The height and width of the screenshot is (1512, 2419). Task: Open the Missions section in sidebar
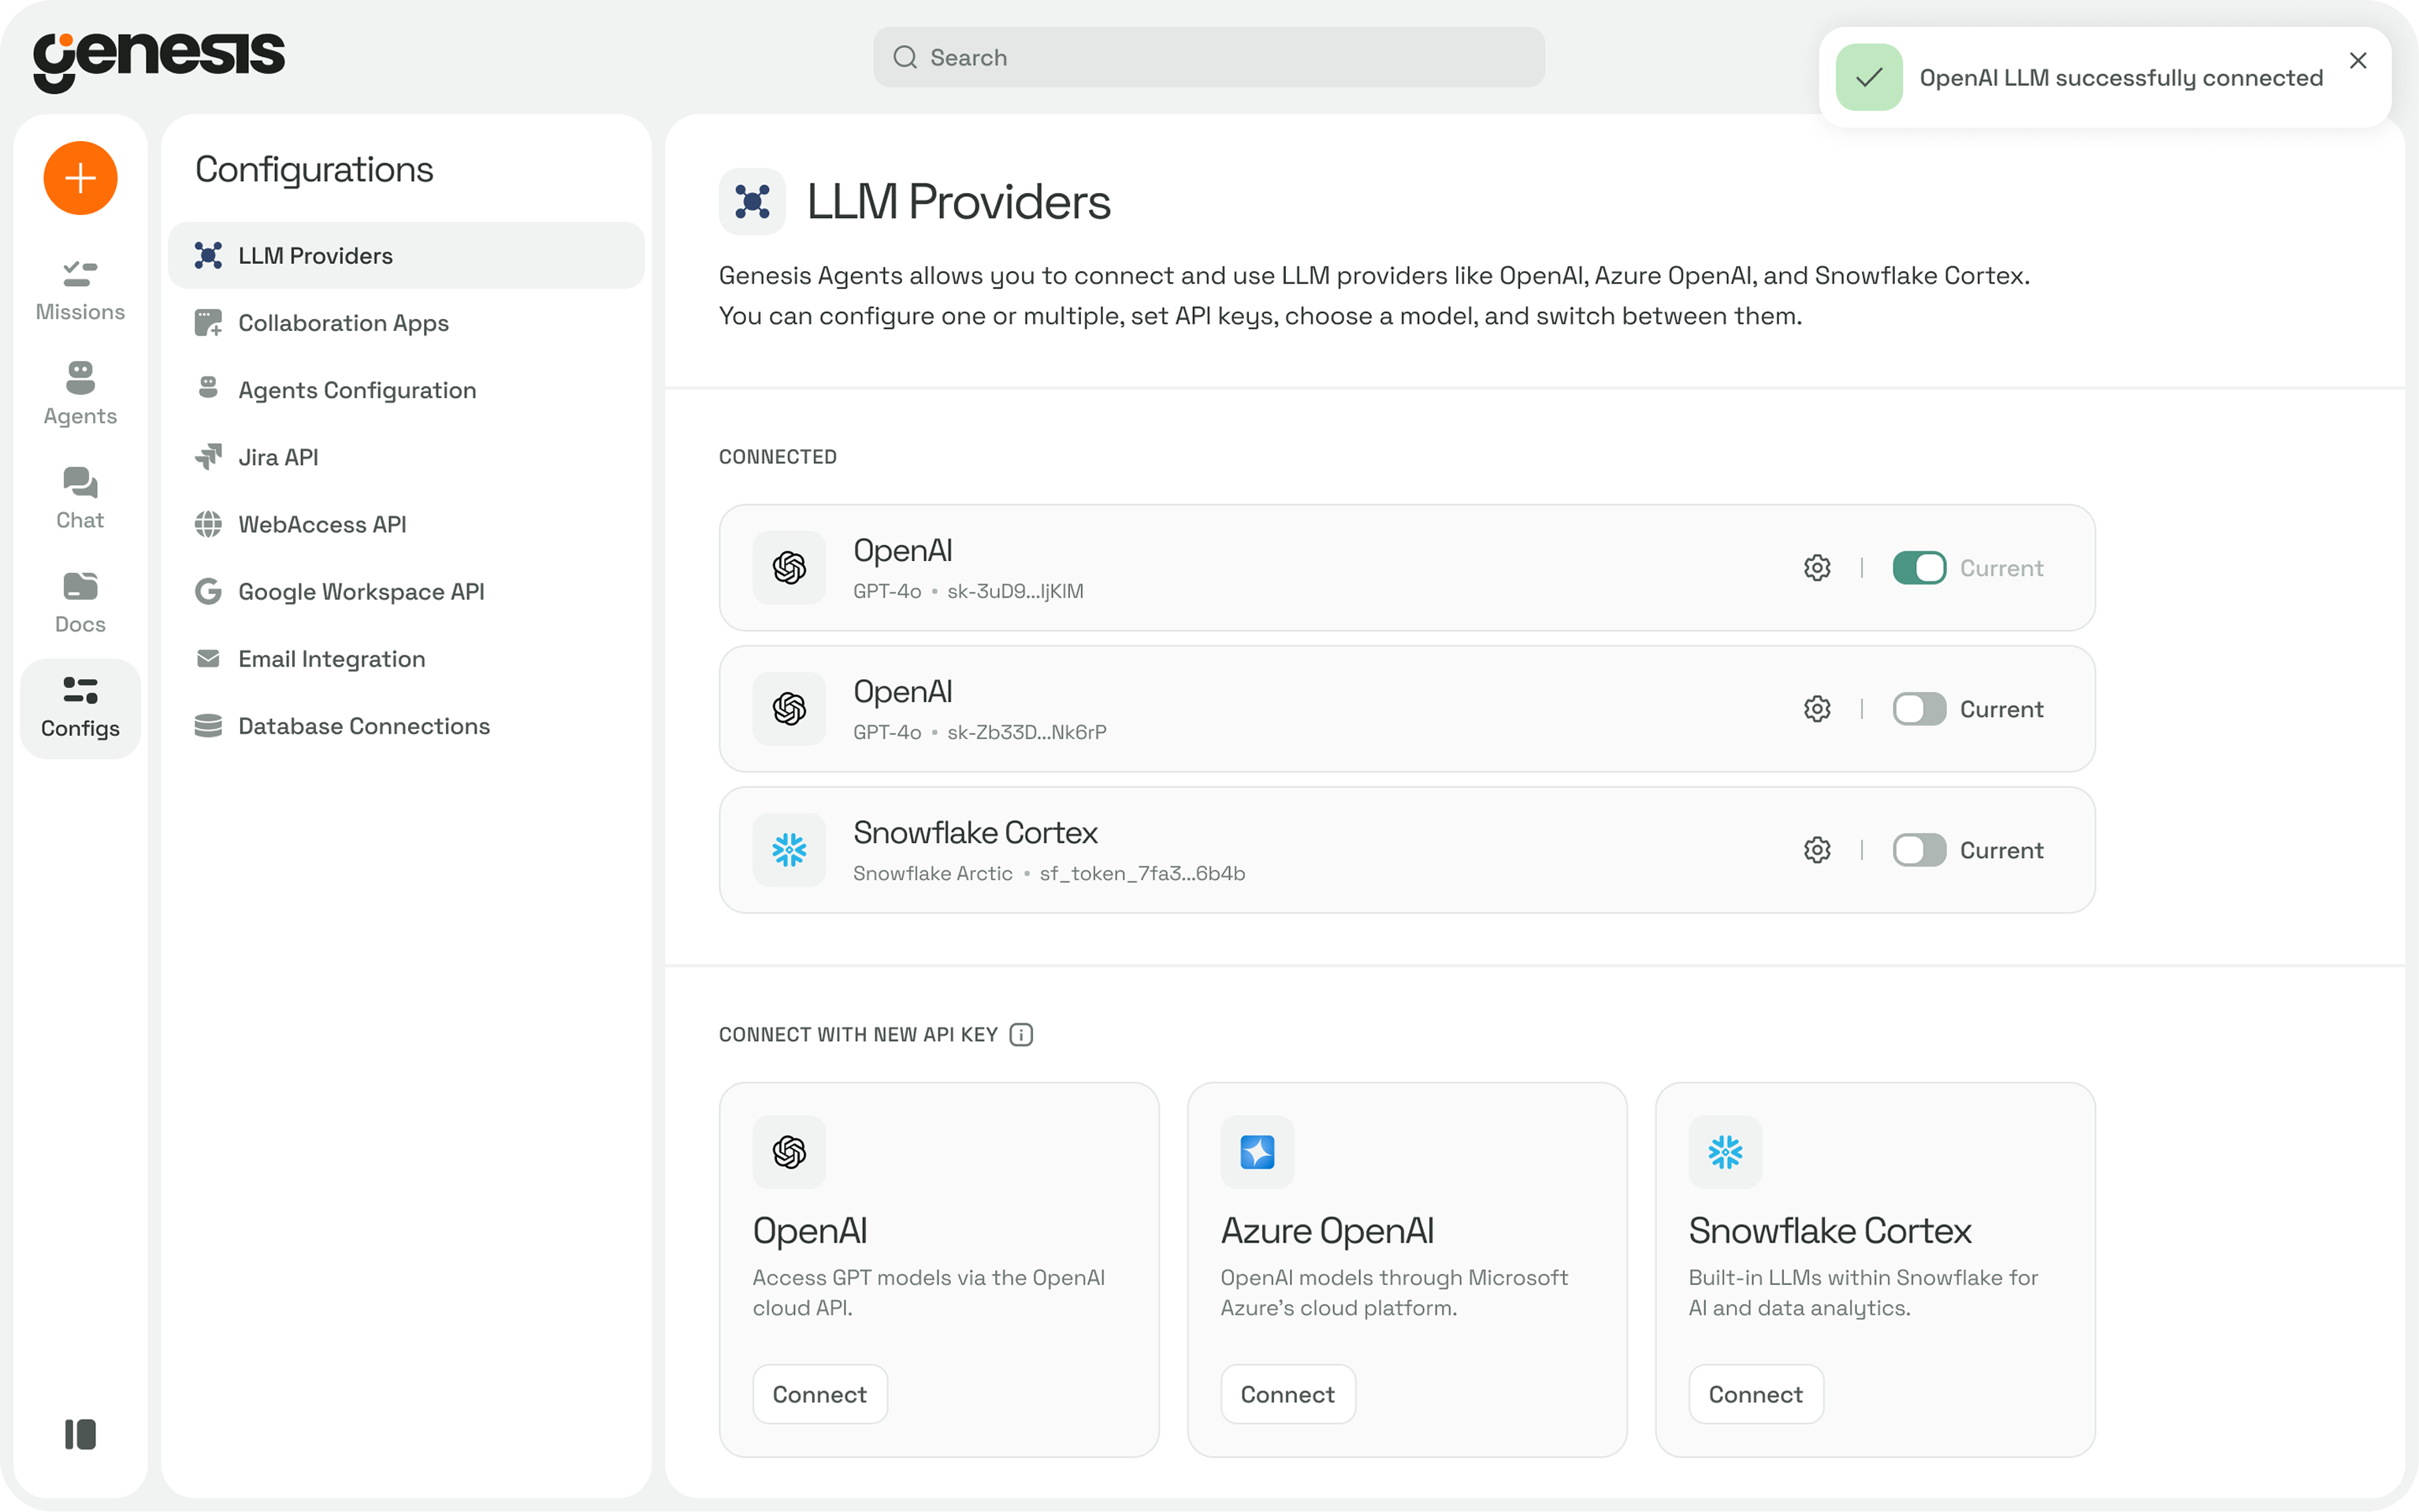pos(80,290)
